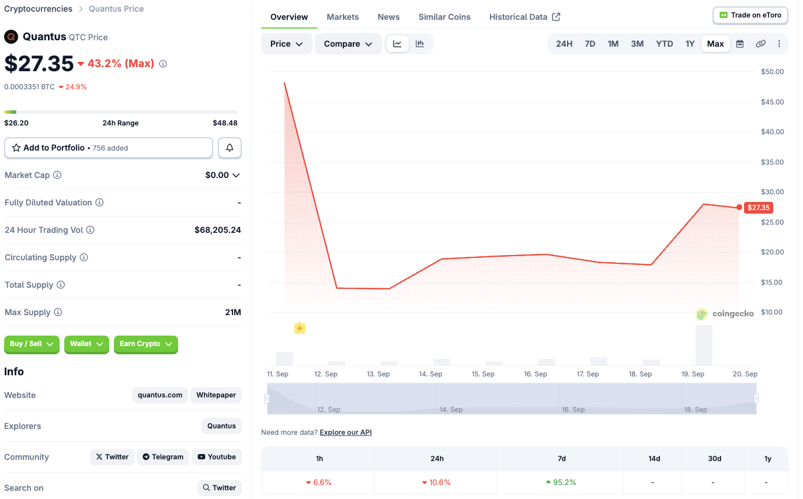Open the Telegram community link
This screenshot has width=803, height=499.
point(163,457)
